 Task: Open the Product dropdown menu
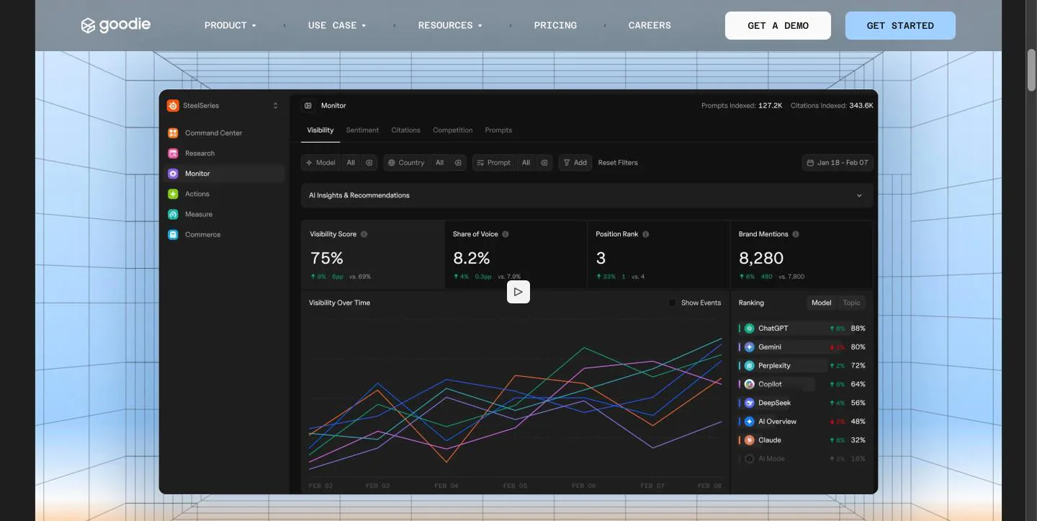click(x=230, y=25)
